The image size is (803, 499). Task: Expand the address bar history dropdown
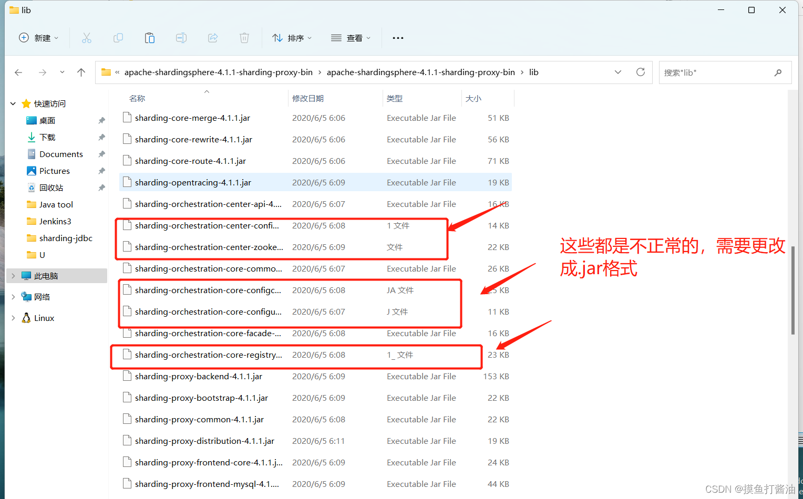pyautogui.click(x=618, y=72)
